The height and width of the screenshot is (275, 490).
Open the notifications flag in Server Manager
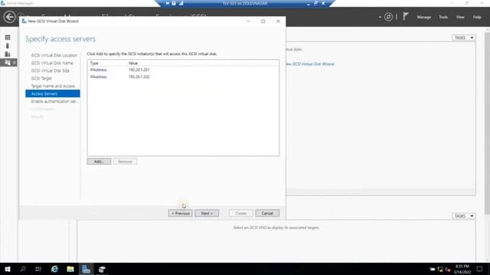pyautogui.click(x=405, y=17)
